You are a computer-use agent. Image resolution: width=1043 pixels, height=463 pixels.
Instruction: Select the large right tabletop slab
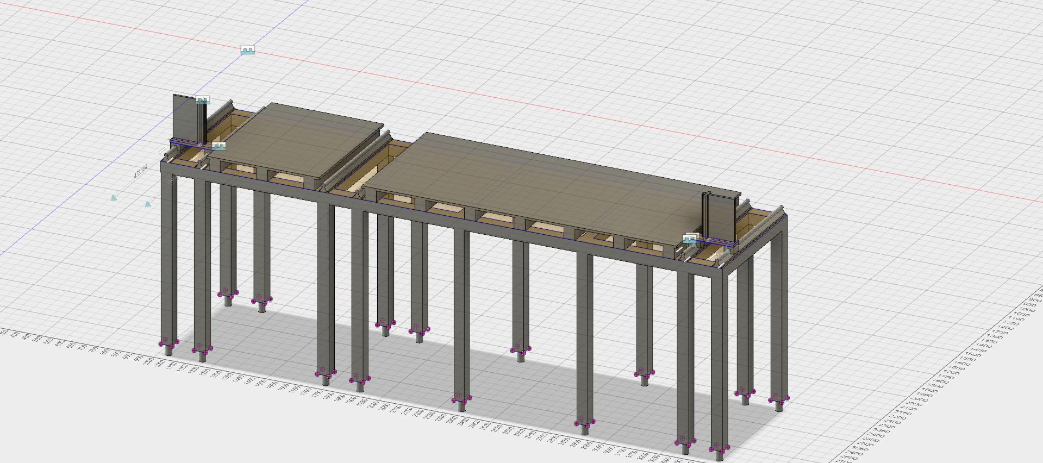pos(533,179)
